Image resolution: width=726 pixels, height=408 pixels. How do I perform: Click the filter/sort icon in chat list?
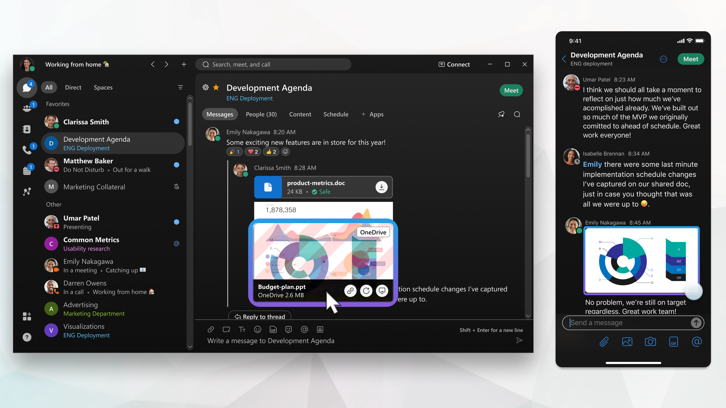[180, 87]
